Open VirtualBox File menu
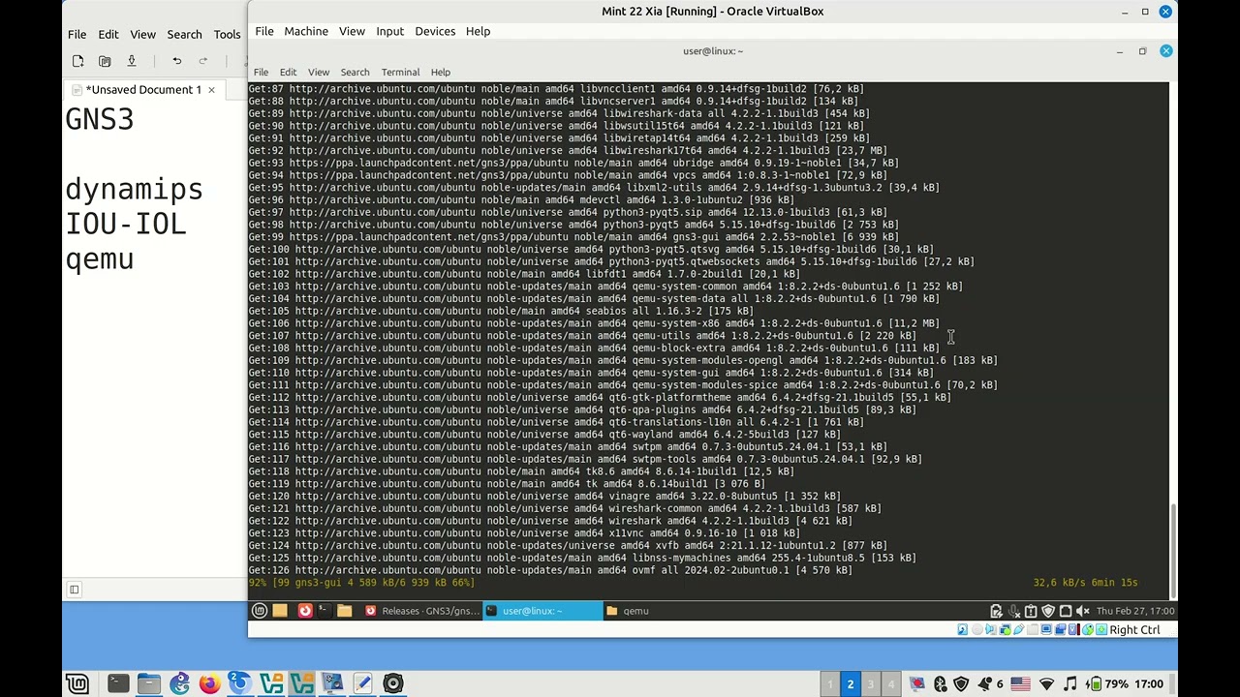Viewport: 1240px width, 697px height. click(263, 31)
